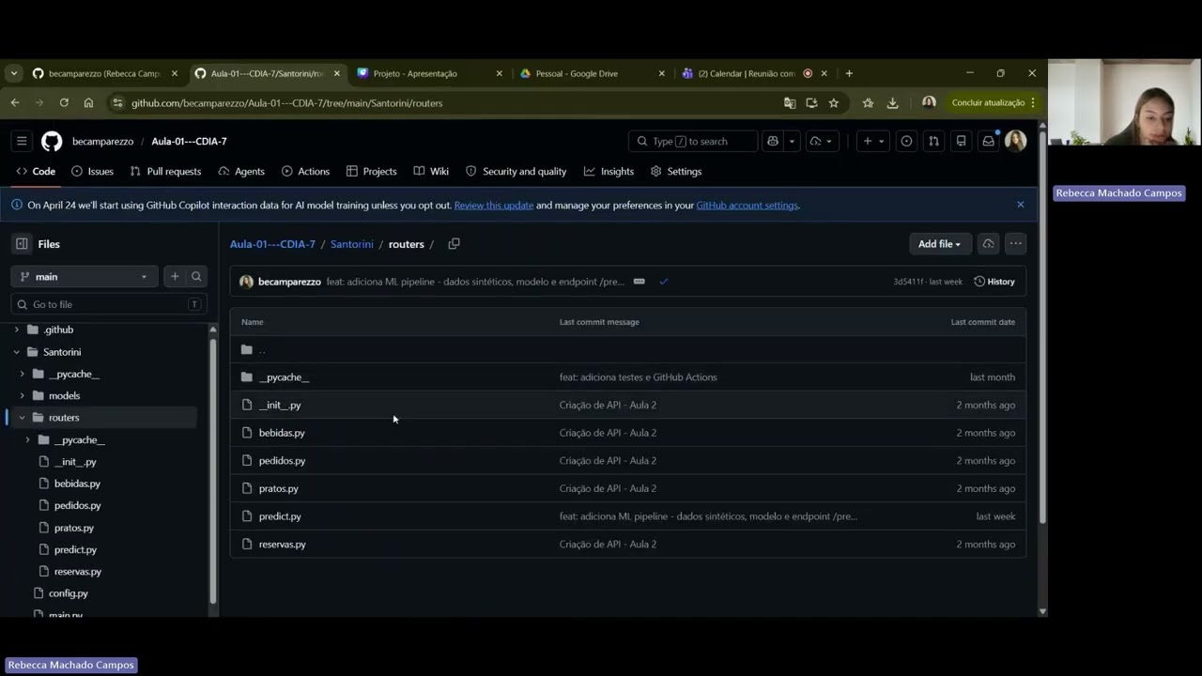Open the Security and quality tab
This screenshot has width=1202, height=676.
click(x=516, y=171)
